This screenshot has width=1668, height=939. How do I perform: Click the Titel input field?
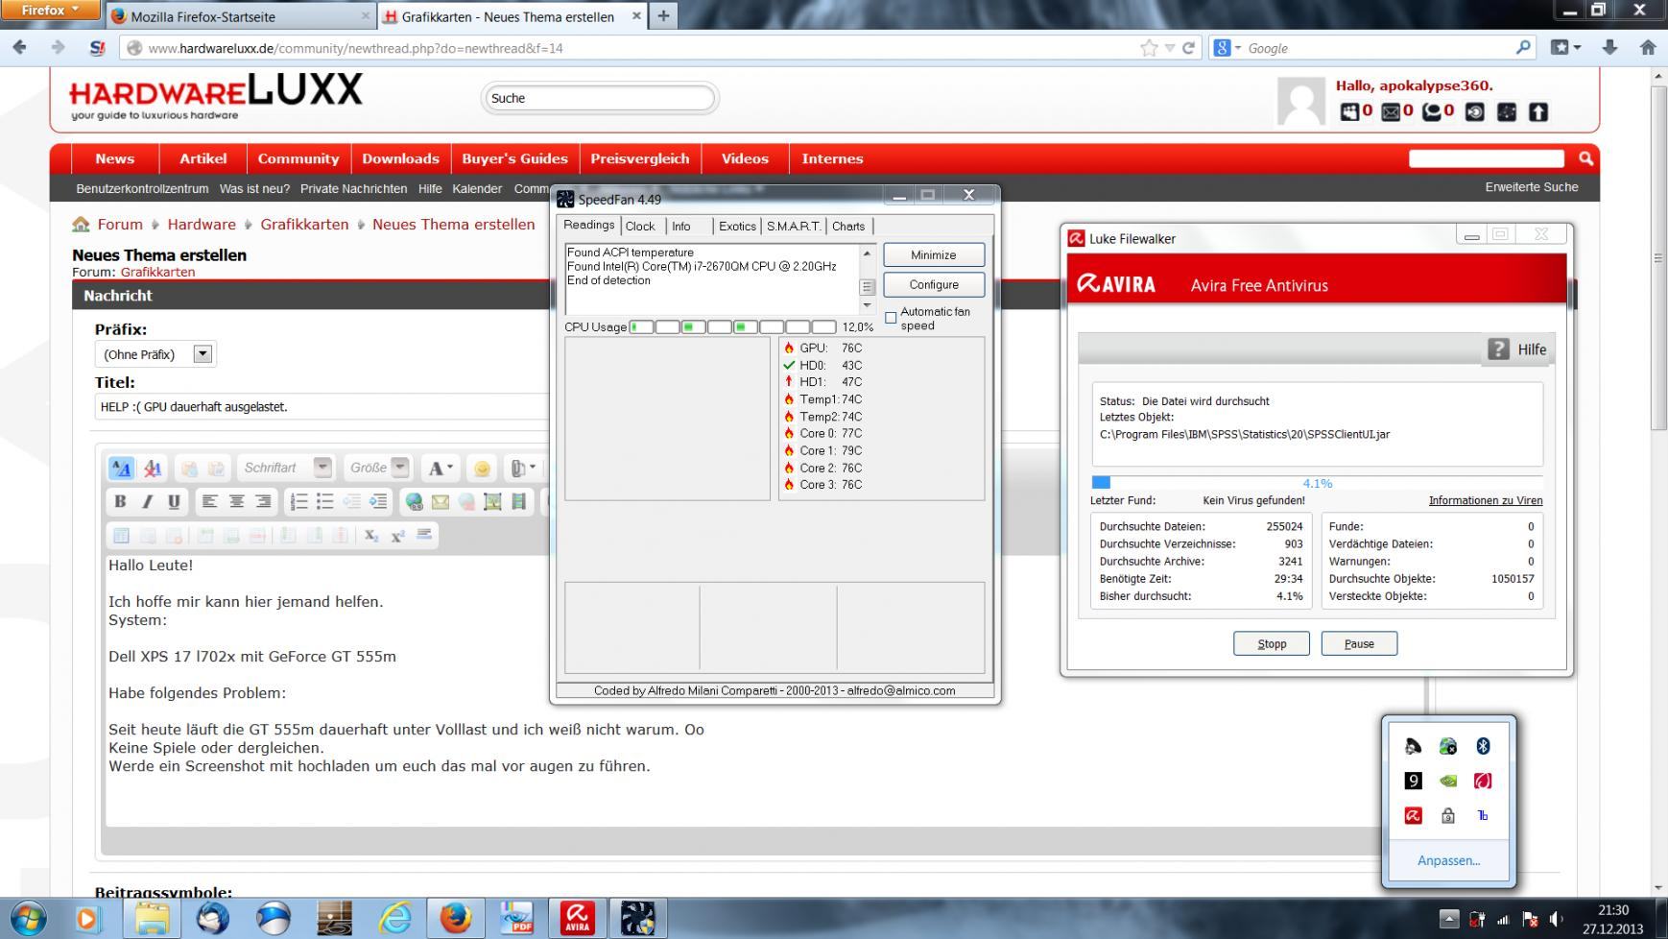click(322, 407)
